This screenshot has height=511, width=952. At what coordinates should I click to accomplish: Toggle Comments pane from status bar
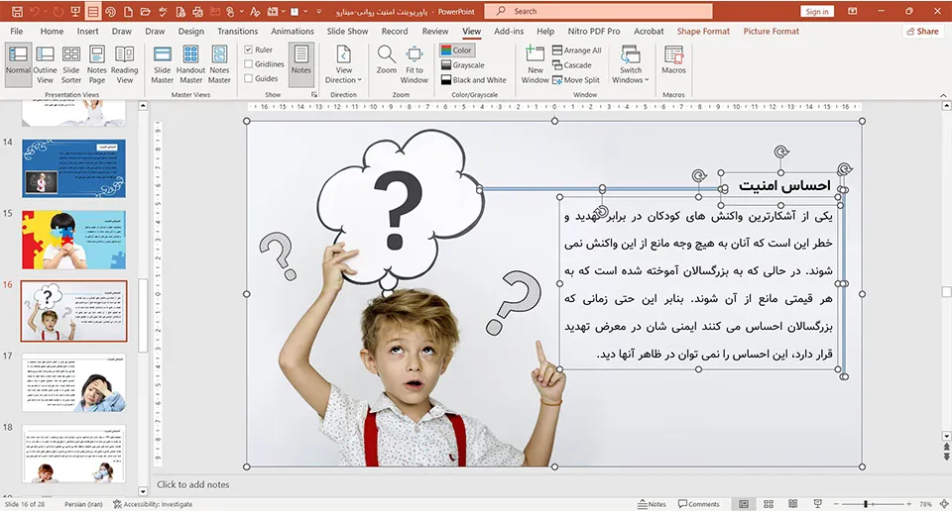point(699,504)
